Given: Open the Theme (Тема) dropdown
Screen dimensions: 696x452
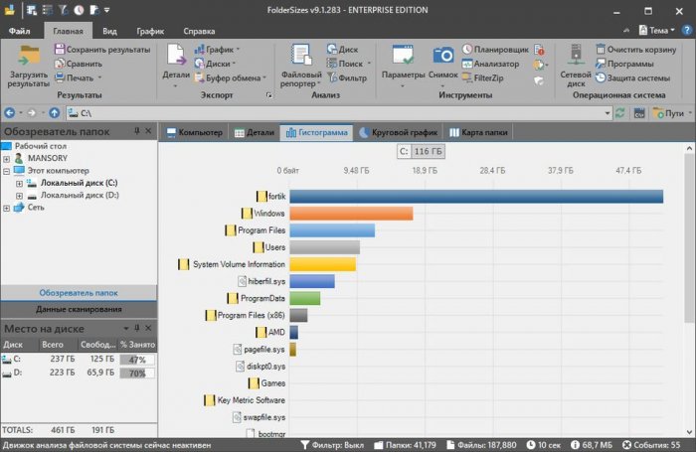Looking at the screenshot, I should (x=657, y=30).
